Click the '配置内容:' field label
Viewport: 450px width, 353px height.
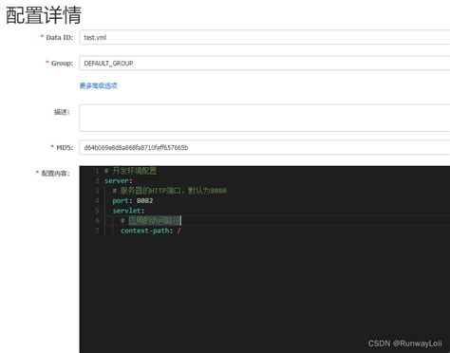55,174
